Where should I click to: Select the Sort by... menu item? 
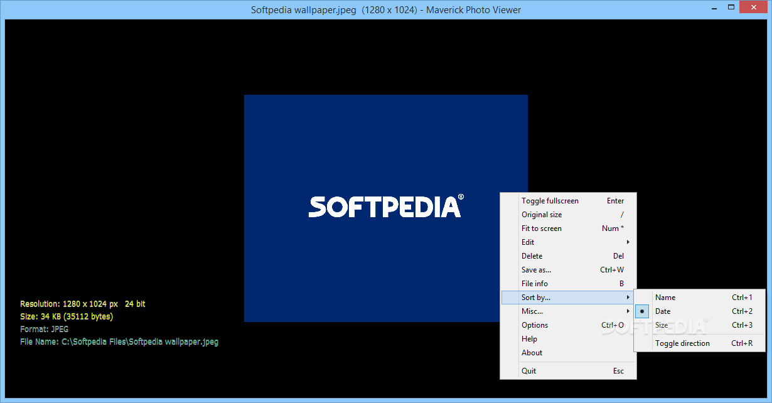click(x=568, y=298)
